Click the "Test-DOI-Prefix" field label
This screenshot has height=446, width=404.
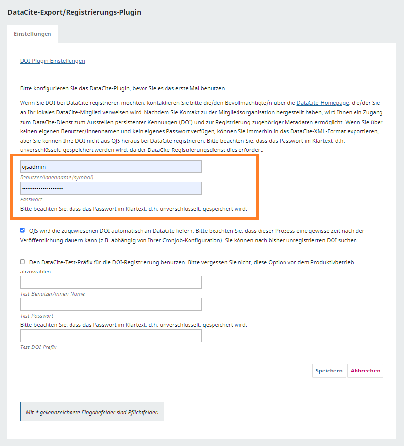(x=38, y=347)
